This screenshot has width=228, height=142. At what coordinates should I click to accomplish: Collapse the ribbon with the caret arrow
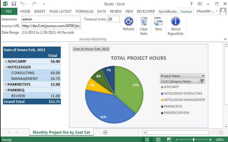(225, 39)
